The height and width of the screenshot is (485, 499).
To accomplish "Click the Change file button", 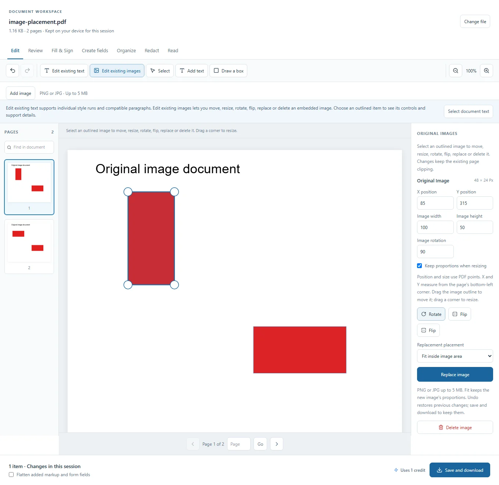I will point(475,21).
